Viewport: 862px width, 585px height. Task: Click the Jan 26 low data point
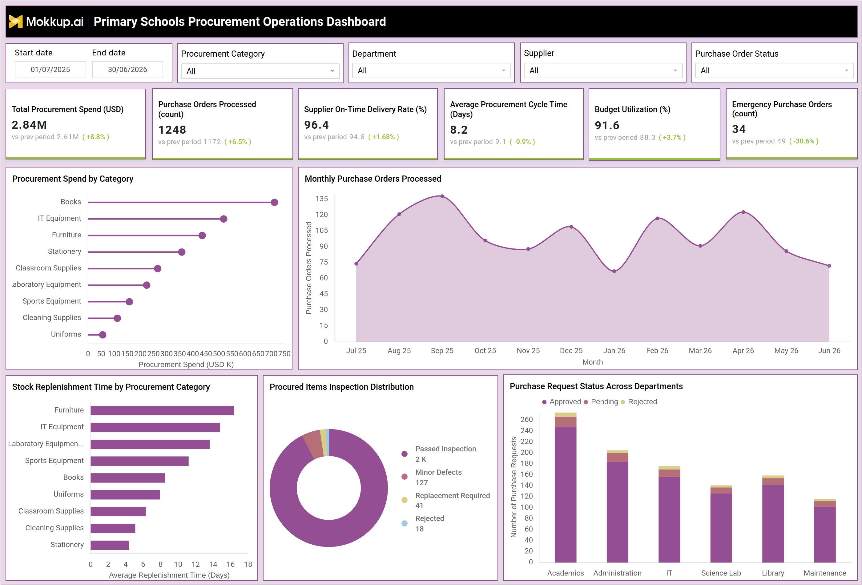click(614, 271)
